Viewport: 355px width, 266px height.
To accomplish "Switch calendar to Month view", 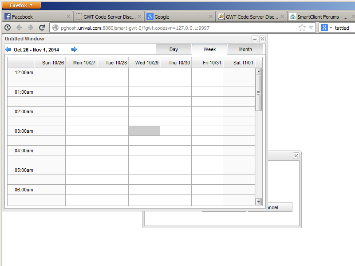I will click(x=245, y=49).
